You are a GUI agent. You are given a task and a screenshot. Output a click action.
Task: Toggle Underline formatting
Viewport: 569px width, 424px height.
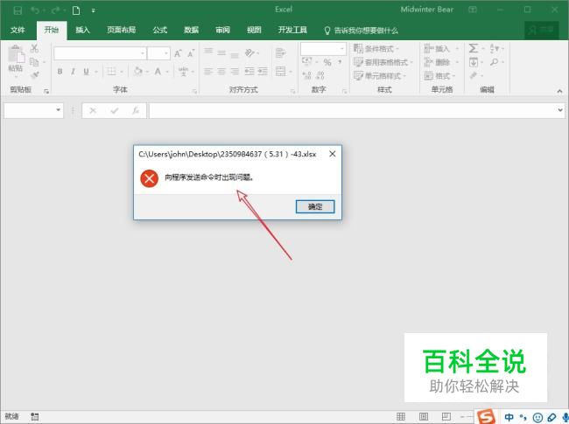click(x=86, y=72)
